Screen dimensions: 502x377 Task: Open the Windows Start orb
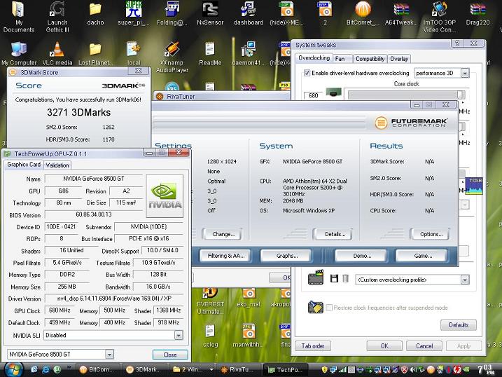pos(13,369)
